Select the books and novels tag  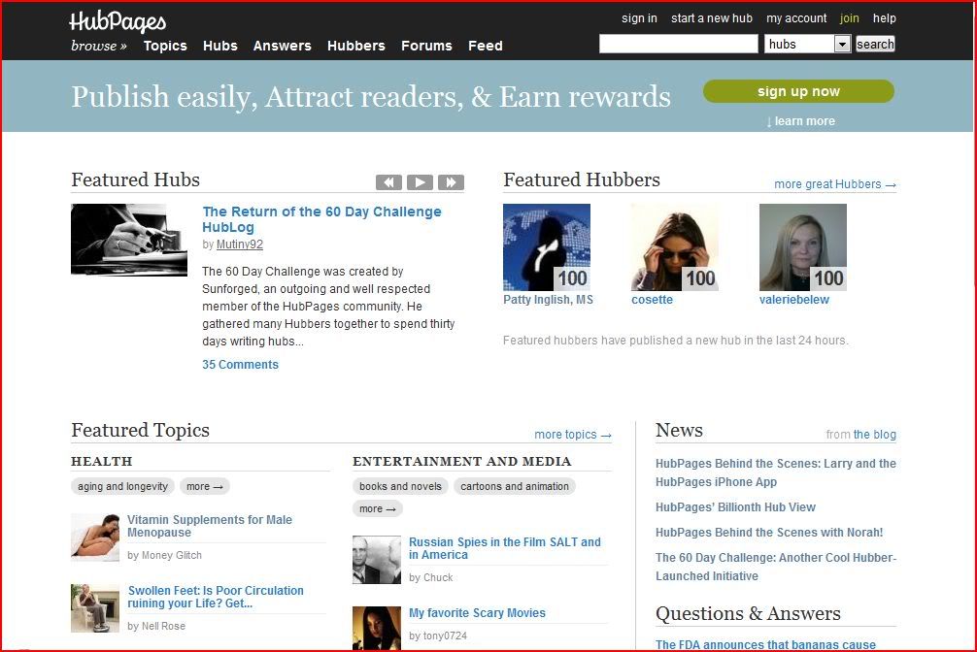pyautogui.click(x=400, y=486)
